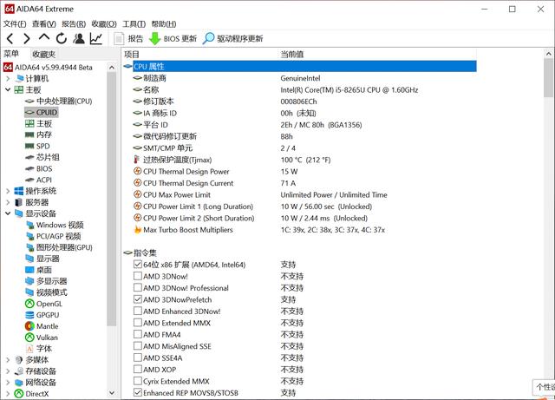Viewport: 555px width, 400px height.
Task: Toggle AMD 3DNow! Professional checkbox
Action: pyautogui.click(x=138, y=288)
